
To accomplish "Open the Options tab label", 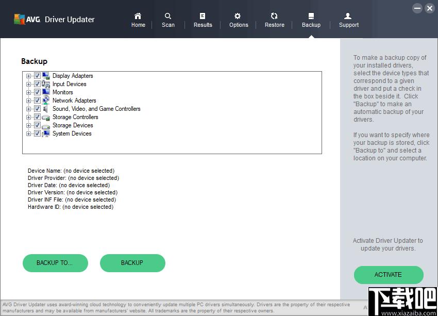I will click(239, 25).
